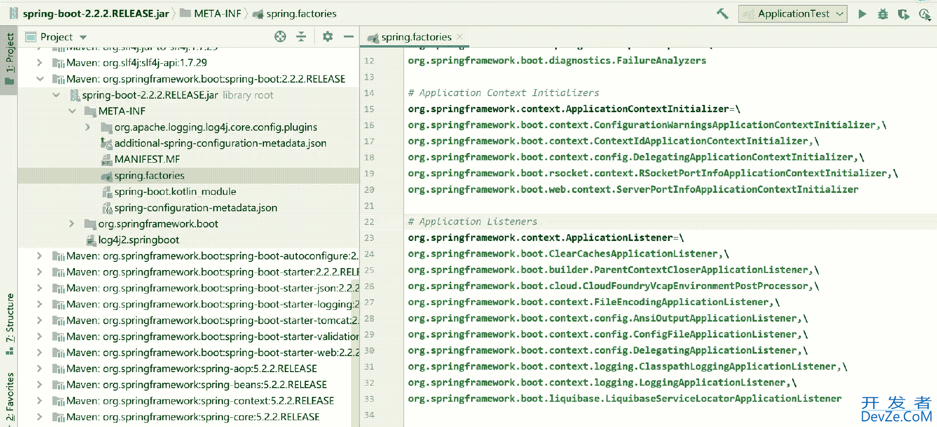Expand Maven spring-aop:5.2.2.RELEASE node
937x427 pixels.
[40, 368]
